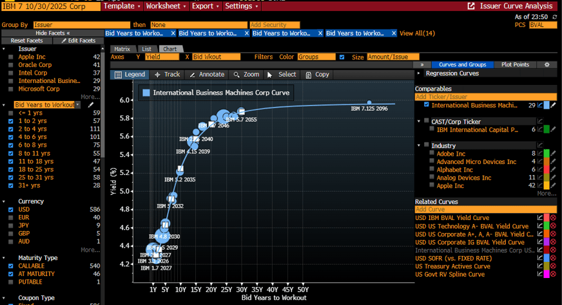Enable the <= 1 yrs checkbox
Screen dimensions: 562x305
tap(11, 113)
